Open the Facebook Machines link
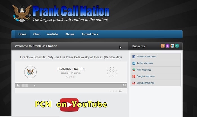The width and height of the screenshot is (197, 117). [x=146, y=57]
